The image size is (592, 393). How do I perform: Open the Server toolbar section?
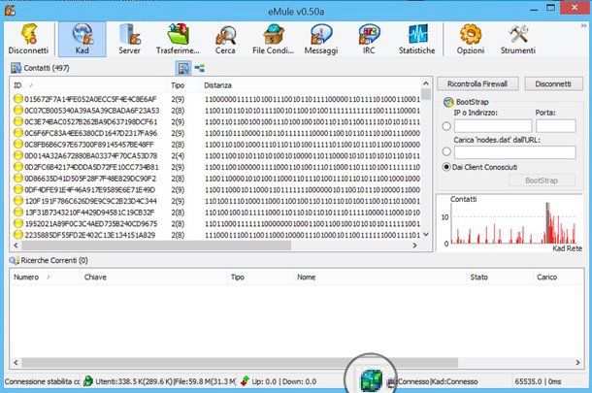129,39
